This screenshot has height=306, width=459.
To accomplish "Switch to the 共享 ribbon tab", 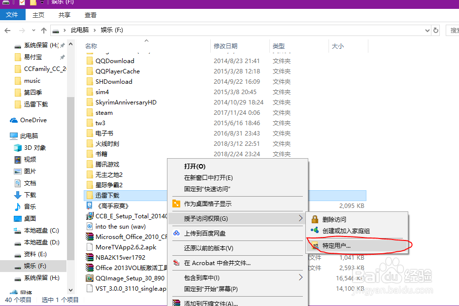I will [65, 15].
